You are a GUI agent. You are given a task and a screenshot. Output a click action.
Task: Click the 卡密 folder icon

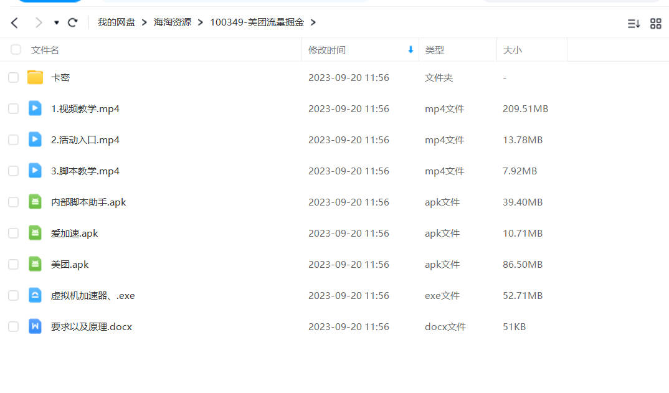click(x=35, y=77)
